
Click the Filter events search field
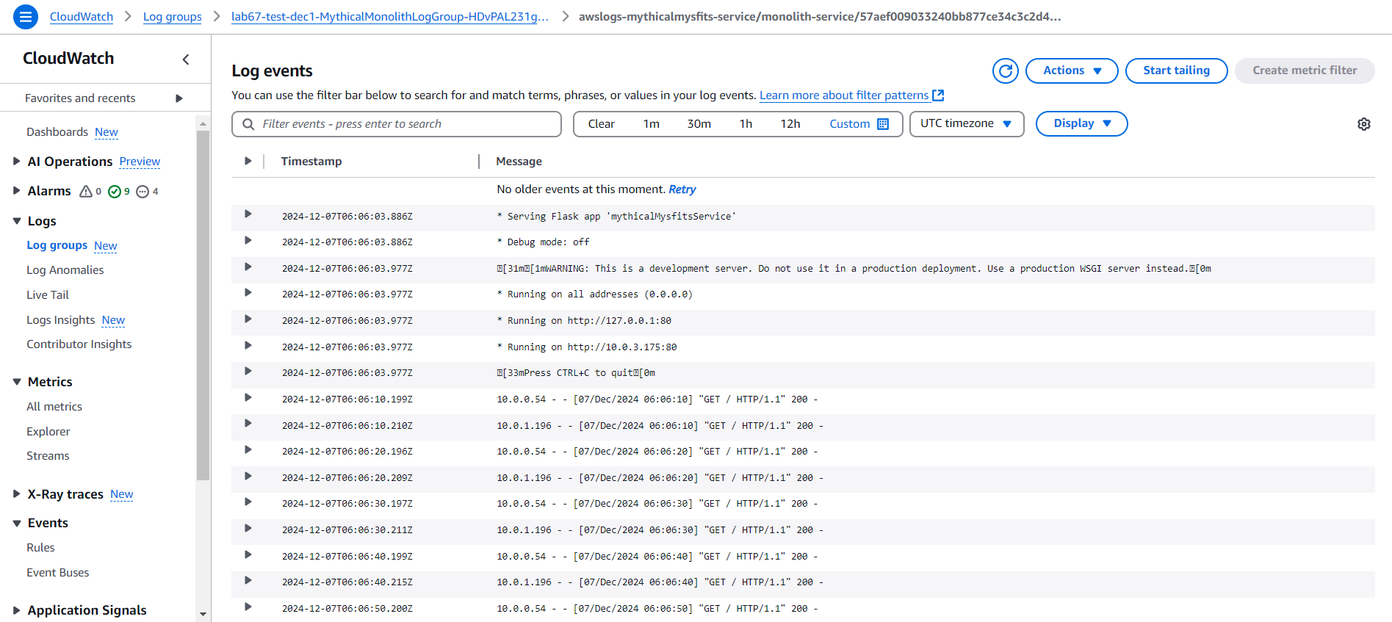point(397,124)
